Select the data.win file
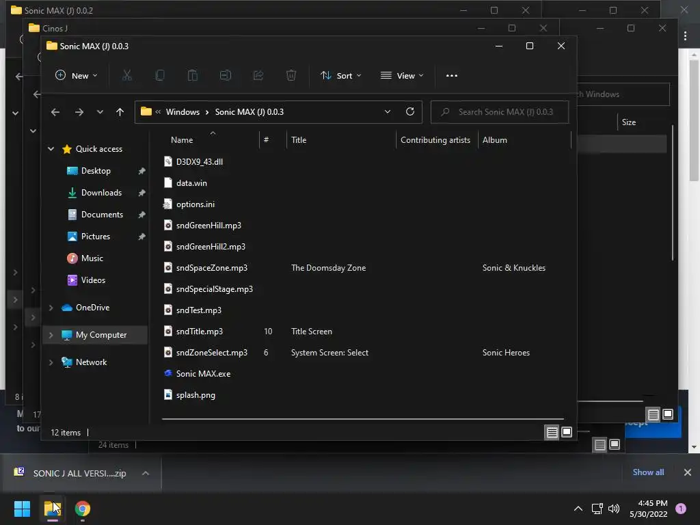This screenshot has height=525, width=700. point(191,183)
